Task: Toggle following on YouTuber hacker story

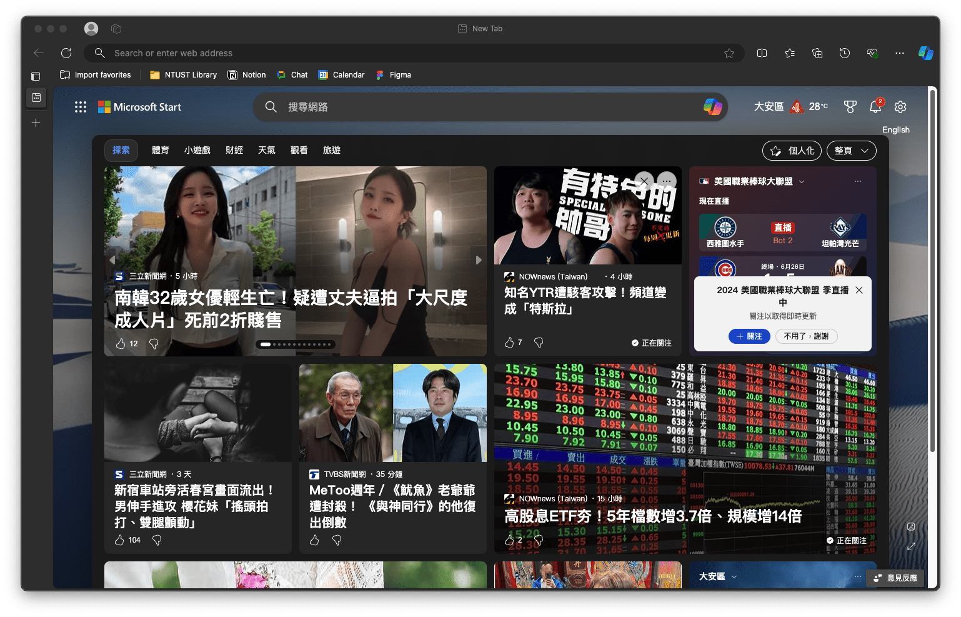Action: click(652, 343)
